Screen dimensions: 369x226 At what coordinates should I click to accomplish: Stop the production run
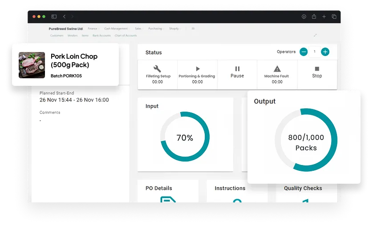point(317,72)
